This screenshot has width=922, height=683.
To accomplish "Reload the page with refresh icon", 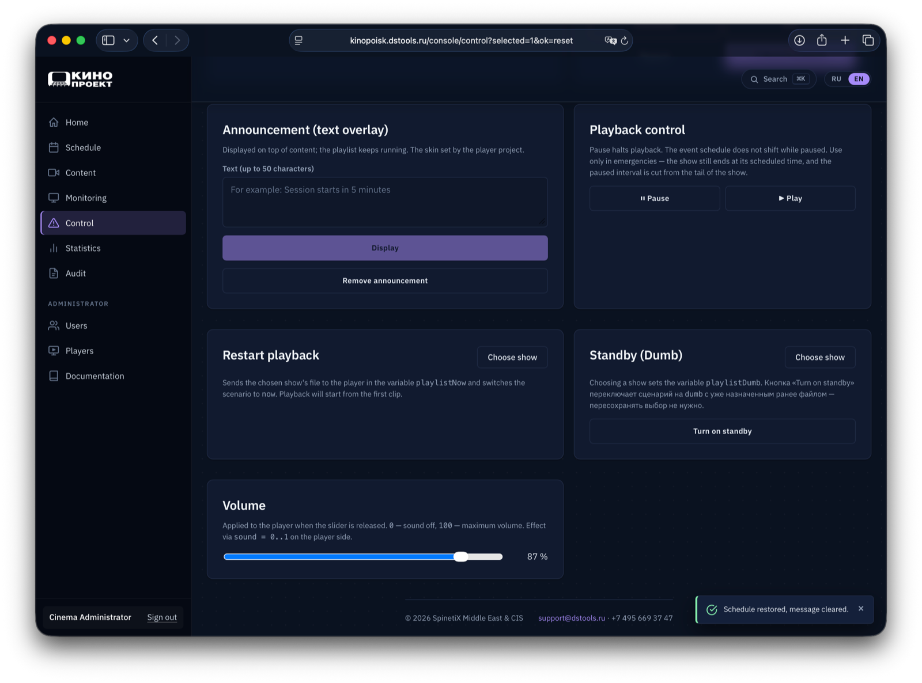I will (x=624, y=40).
